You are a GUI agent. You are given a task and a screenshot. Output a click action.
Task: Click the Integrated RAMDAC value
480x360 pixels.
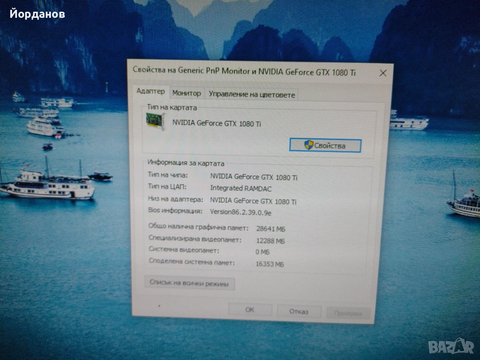pos(240,188)
